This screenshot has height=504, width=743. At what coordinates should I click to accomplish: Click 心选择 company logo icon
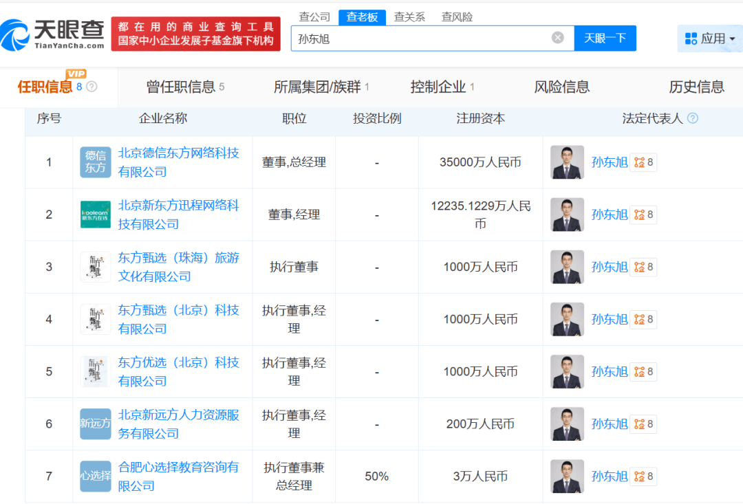pyautogui.click(x=95, y=476)
